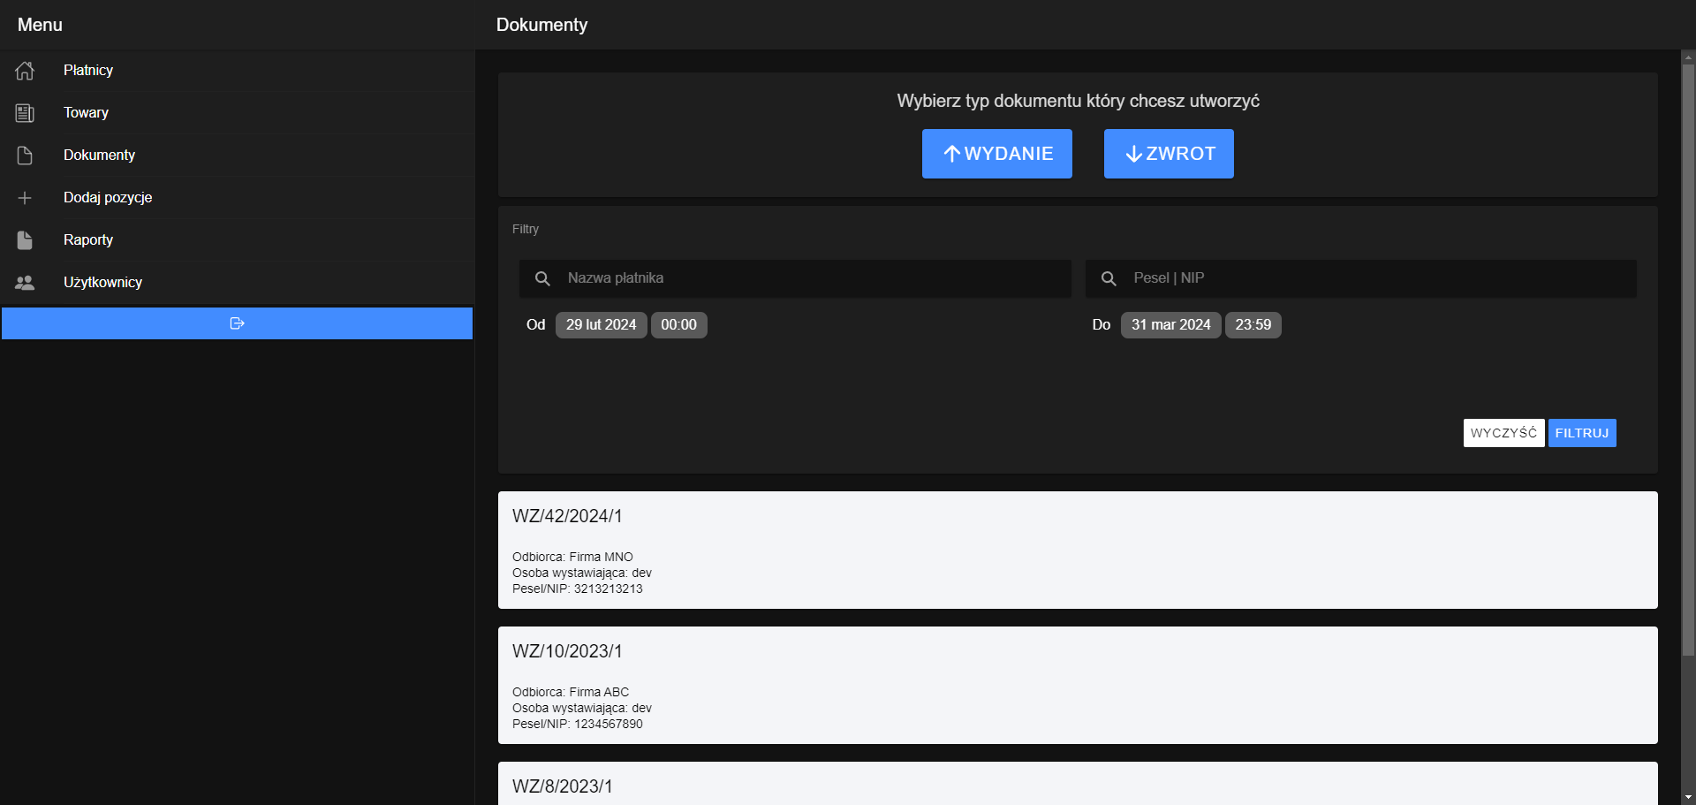Select the people icon beside Użytkownicy

tap(24, 282)
